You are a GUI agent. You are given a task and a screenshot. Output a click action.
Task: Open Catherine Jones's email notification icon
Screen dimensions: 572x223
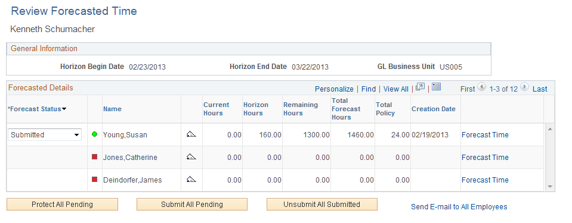191,157
